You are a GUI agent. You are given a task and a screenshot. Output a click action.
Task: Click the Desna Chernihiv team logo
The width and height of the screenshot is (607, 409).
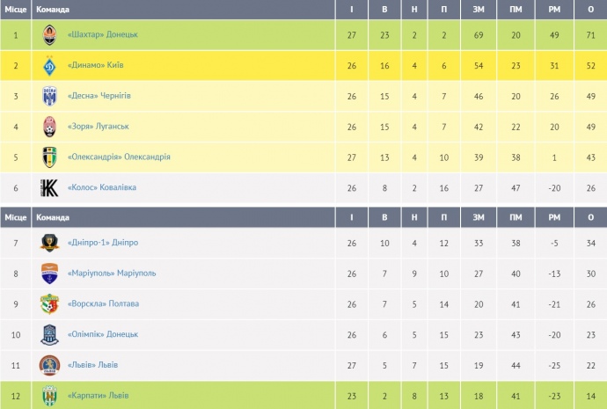click(x=50, y=96)
